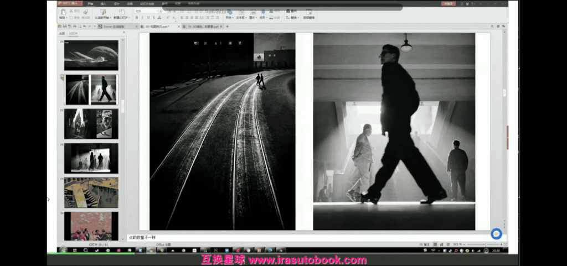
Task: Toggle strikethrough S formatting
Action: [154, 17]
